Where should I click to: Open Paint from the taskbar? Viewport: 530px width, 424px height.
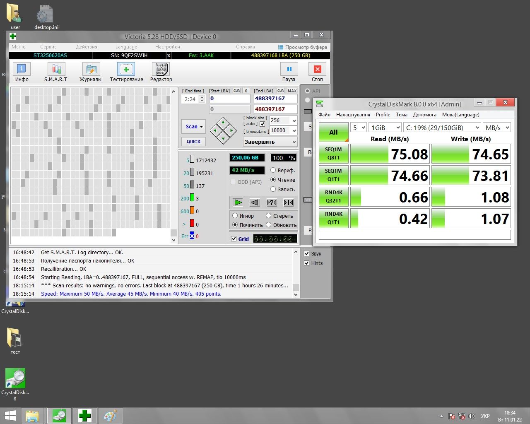(x=110, y=416)
